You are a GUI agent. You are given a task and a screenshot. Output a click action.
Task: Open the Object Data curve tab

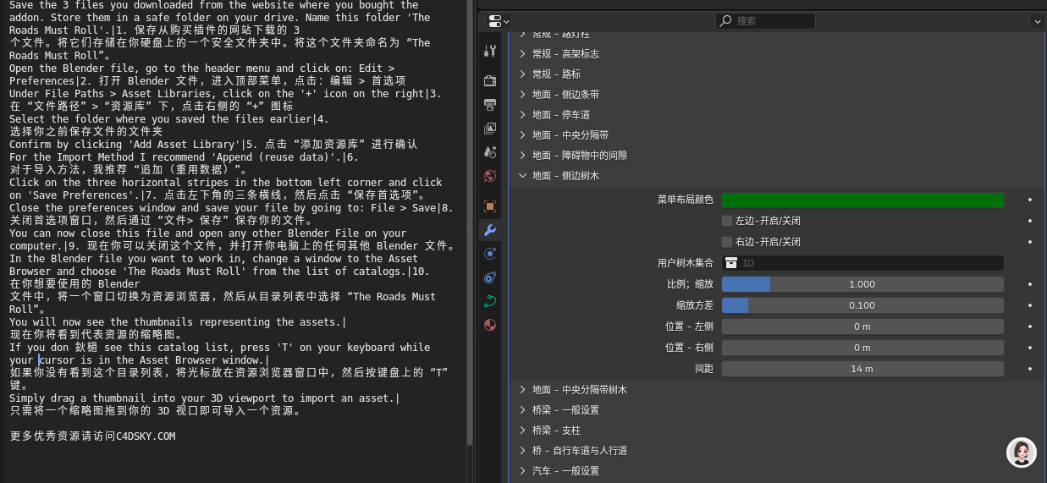490,301
